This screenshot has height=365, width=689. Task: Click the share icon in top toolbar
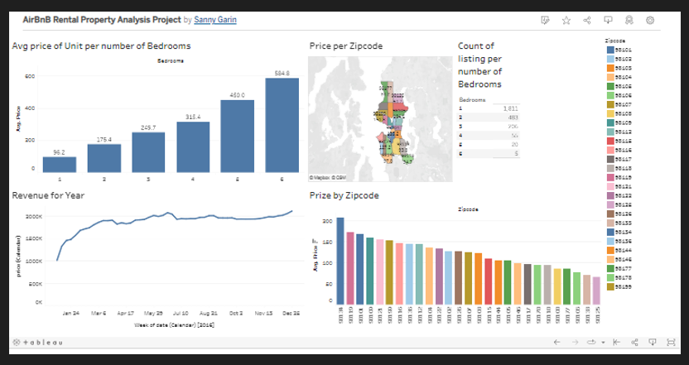588,20
